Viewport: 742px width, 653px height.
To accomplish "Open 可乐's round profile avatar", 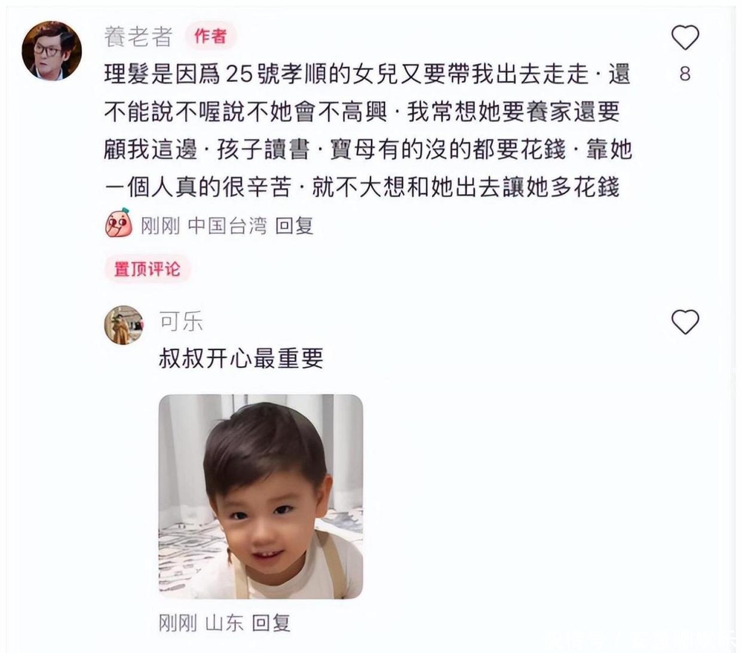I will [124, 325].
